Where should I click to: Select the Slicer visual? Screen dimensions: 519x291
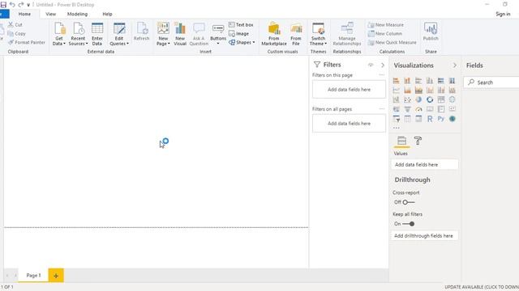click(x=396, y=119)
